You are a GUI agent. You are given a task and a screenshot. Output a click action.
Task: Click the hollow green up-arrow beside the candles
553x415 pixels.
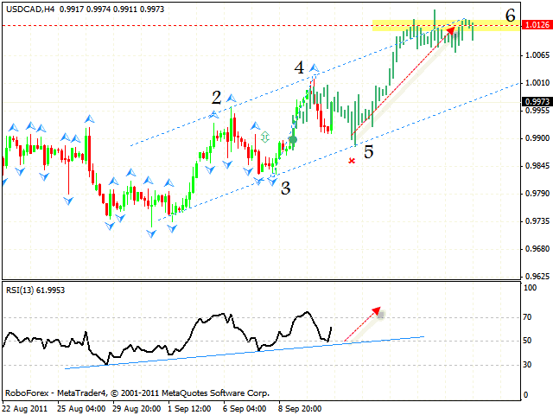click(265, 136)
